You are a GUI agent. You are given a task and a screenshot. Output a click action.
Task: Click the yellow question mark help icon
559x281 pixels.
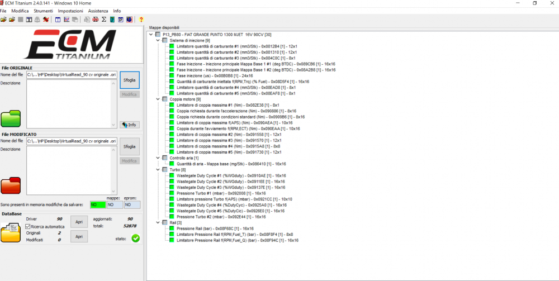click(141, 19)
